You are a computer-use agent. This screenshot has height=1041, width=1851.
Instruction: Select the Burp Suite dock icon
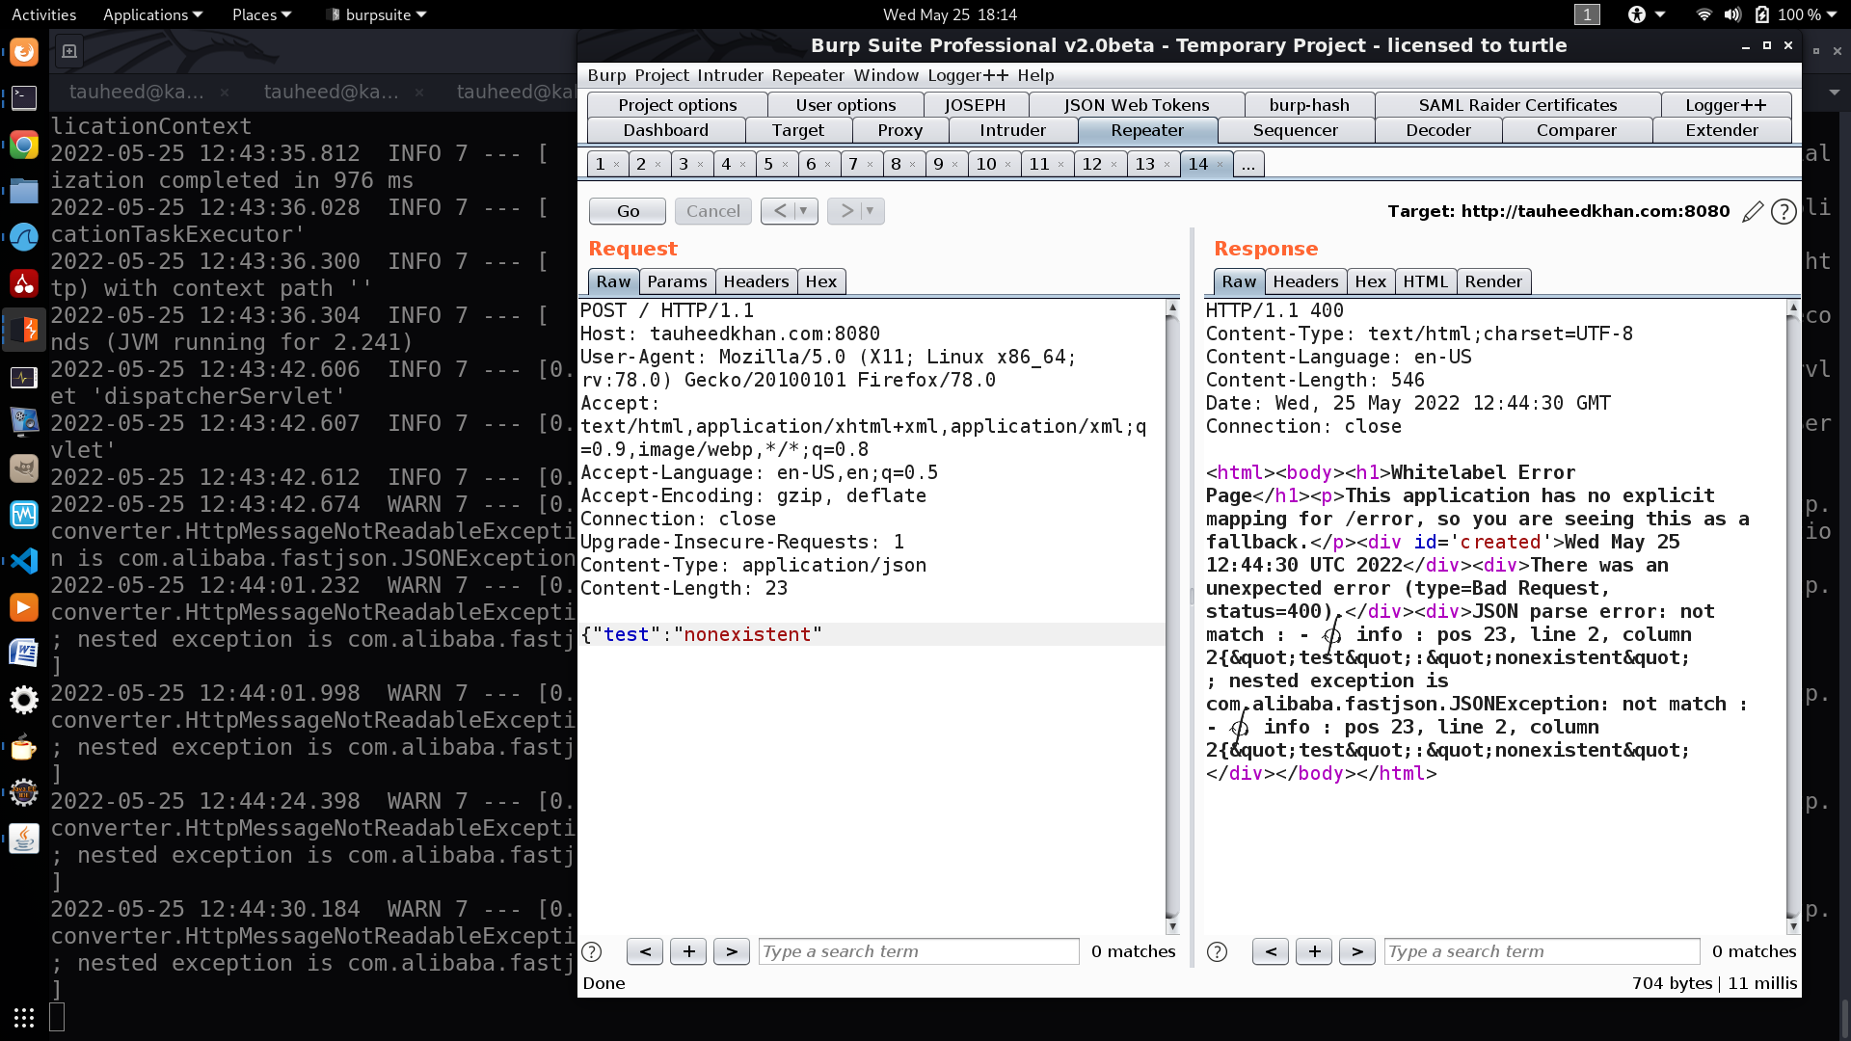tap(24, 330)
